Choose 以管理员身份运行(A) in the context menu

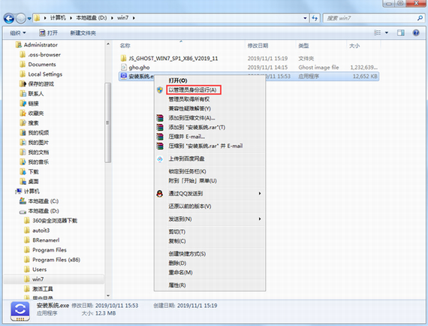[193, 90]
